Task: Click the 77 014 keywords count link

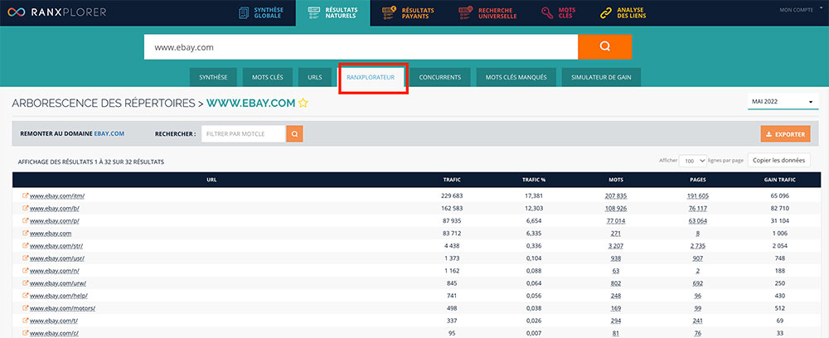Action: (616, 220)
